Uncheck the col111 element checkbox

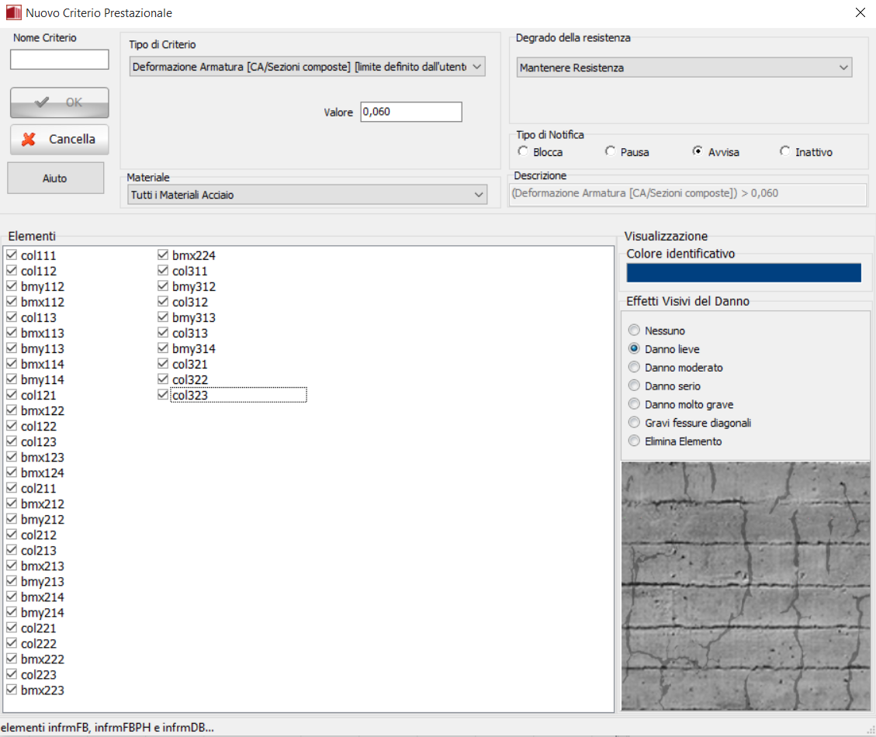click(x=12, y=255)
